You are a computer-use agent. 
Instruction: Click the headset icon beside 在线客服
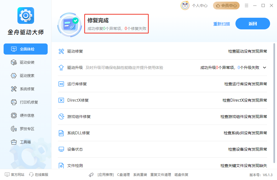click(x=31, y=174)
